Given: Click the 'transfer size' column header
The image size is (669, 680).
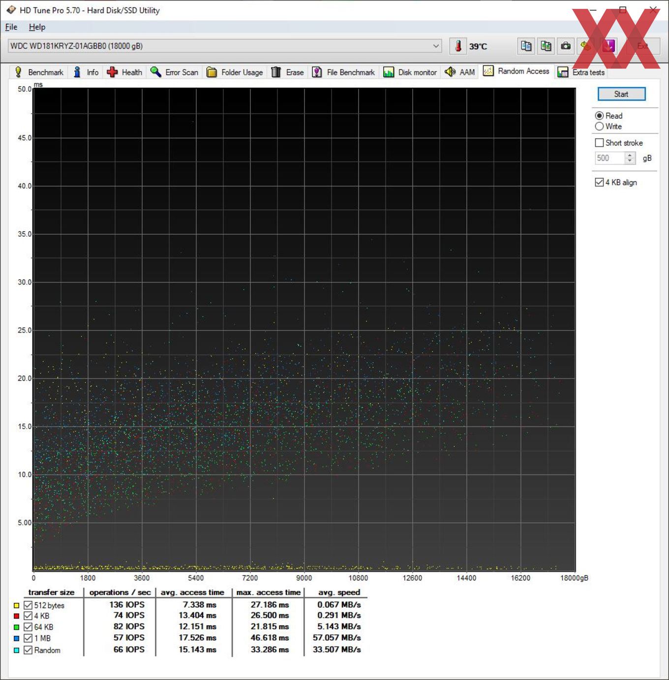Looking at the screenshot, I should coord(51,593).
